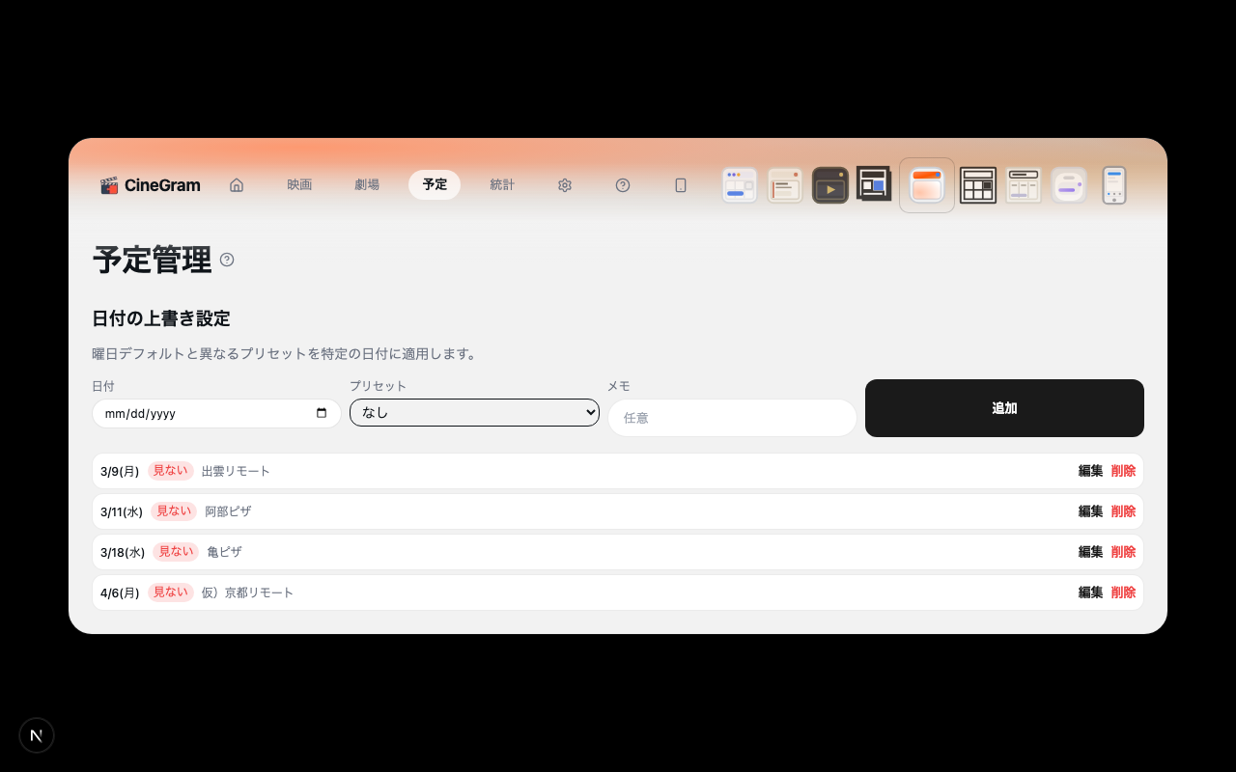Screen dimensions: 1236x772
Task: Toggle 見ない badge on the 京都リモート entry
Action: 170,592
